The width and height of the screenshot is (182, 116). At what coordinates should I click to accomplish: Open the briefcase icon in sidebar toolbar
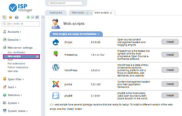coord(17,17)
